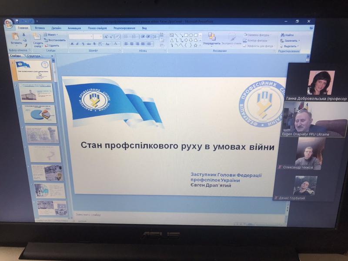Select the Format Painter brush icon
This screenshot has width=348, height=261.
(x=26, y=45)
